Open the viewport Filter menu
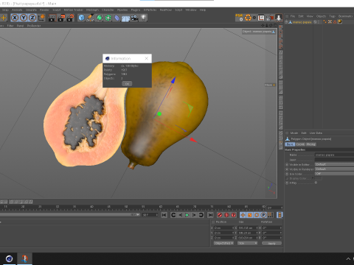 [x=10, y=26]
